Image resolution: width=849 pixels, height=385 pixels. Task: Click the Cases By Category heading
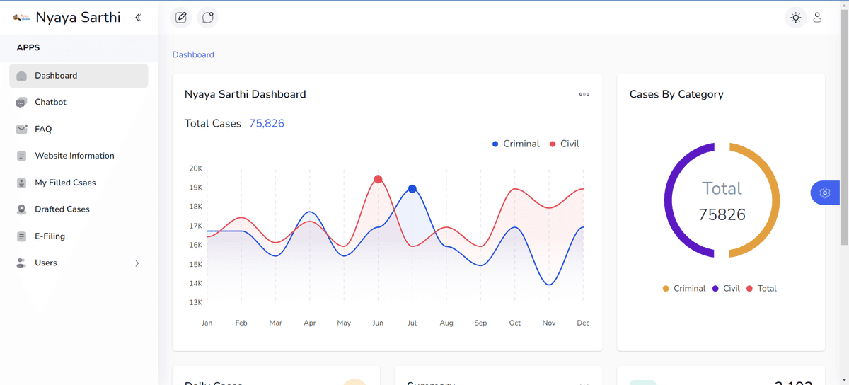(676, 94)
